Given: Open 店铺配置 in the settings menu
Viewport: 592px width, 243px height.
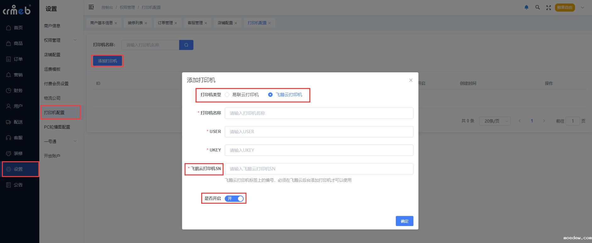Looking at the screenshot, I should (52, 55).
